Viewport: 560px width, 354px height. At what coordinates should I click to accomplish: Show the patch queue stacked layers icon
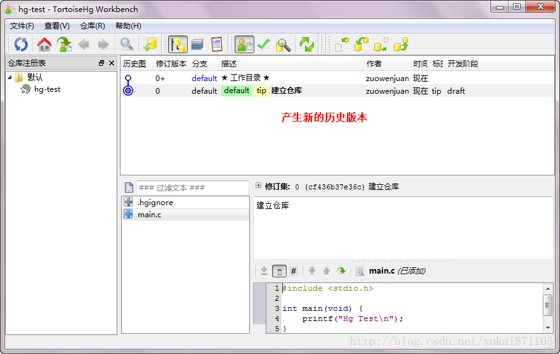pyautogui.click(x=197, y=44)
